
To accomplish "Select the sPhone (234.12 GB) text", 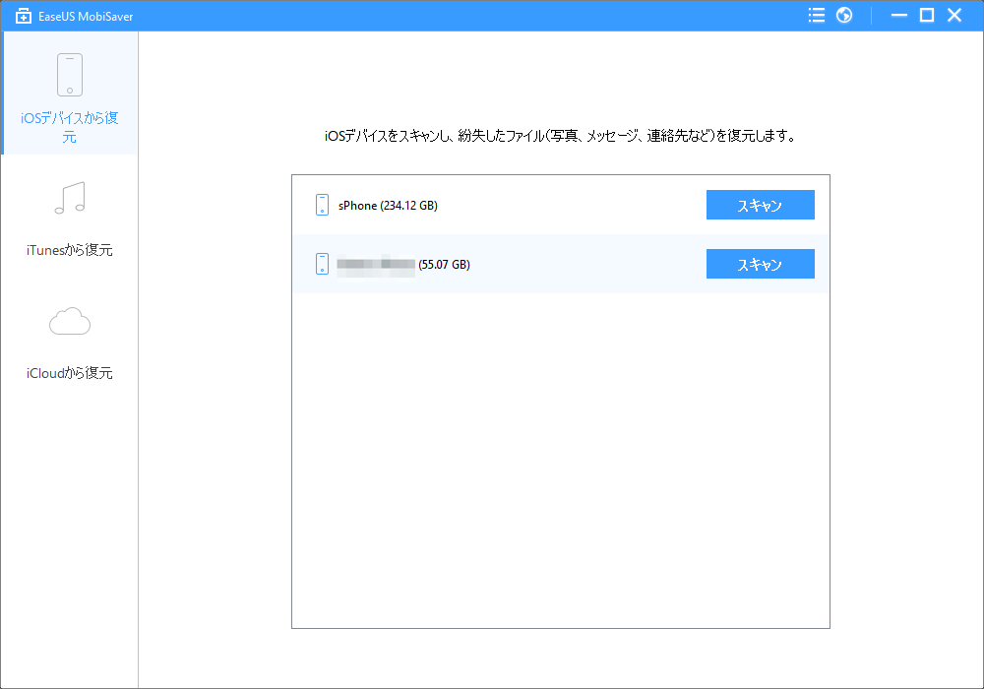I will point(388,205).
